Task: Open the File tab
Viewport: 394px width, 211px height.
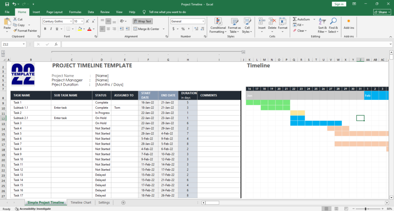Action: [x=7, y=12]
